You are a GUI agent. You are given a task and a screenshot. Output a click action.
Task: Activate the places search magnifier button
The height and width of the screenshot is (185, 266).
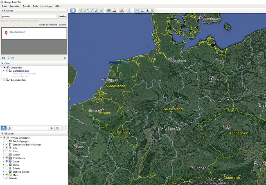click(x=4, y=128)
